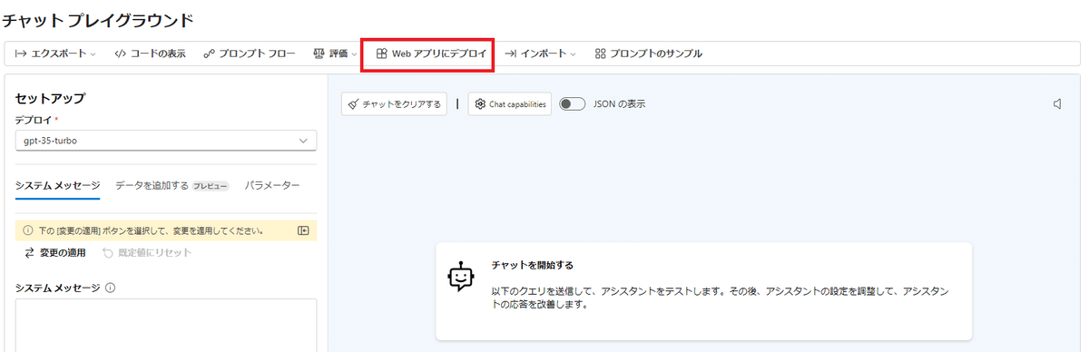This screenshot has height=352, width=1089.
Task: Click 既定値にリセット reset button
Action: coord(147,252)
